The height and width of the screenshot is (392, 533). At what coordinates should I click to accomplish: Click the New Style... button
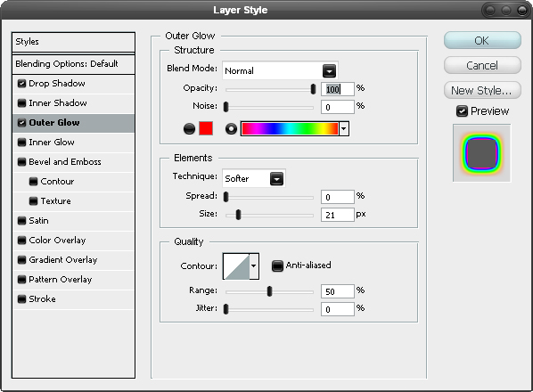(x=482, y=90)
